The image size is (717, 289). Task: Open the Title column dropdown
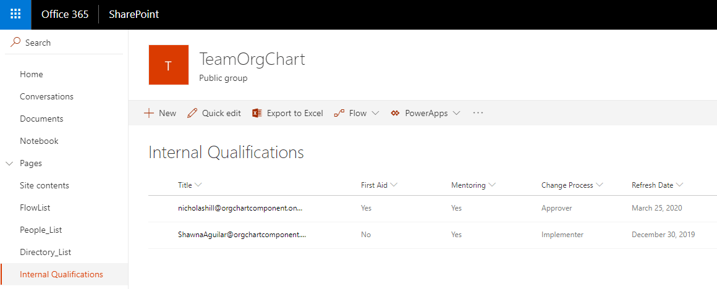pyautogui.click(x=198, y=185)
